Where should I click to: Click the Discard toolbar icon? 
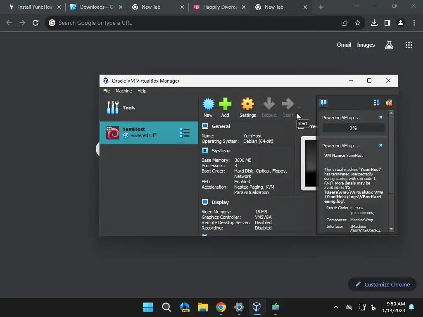pos(269,108)
